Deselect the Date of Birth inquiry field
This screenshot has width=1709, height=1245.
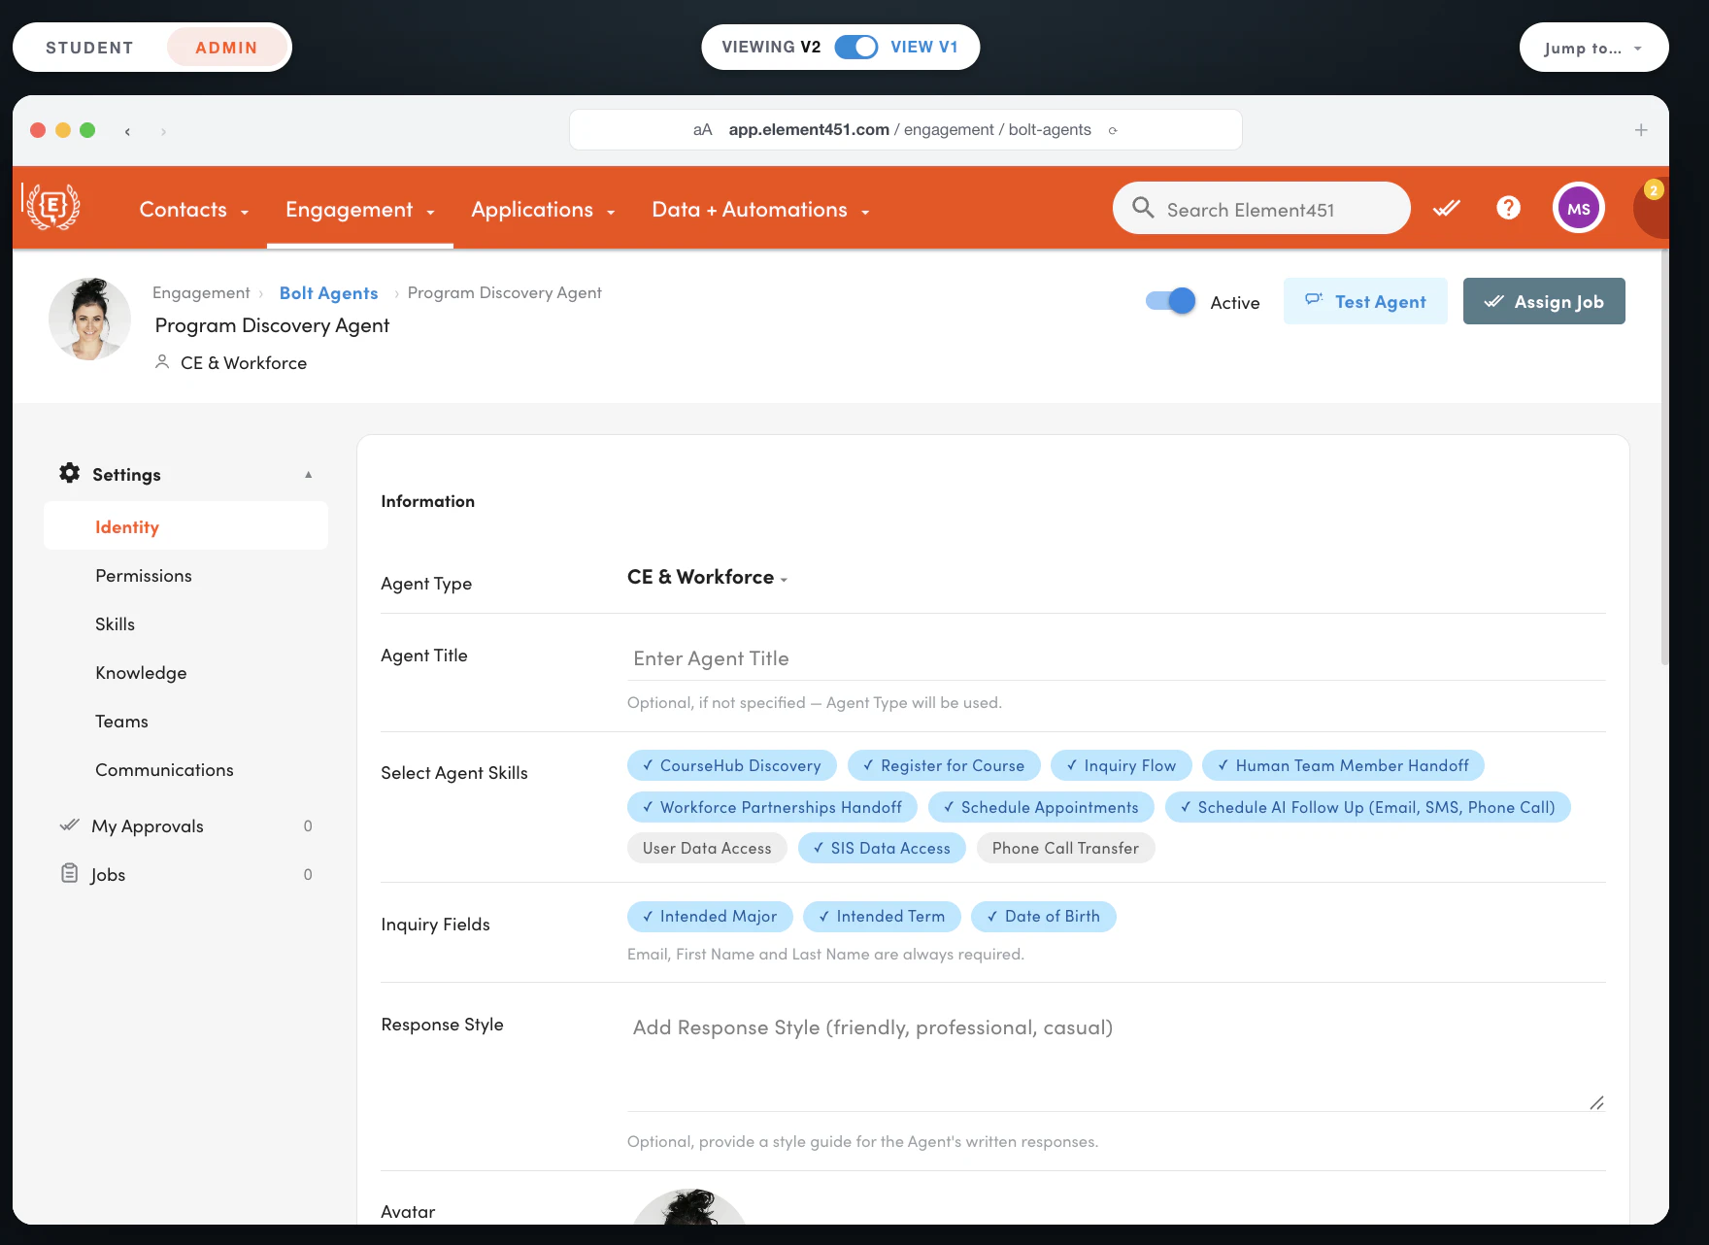pos(1044,917)
